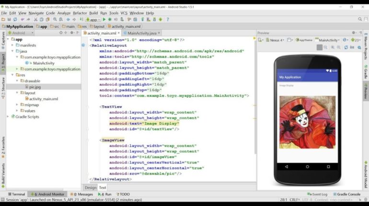Open Help via question mark icon

pos(167,20)
